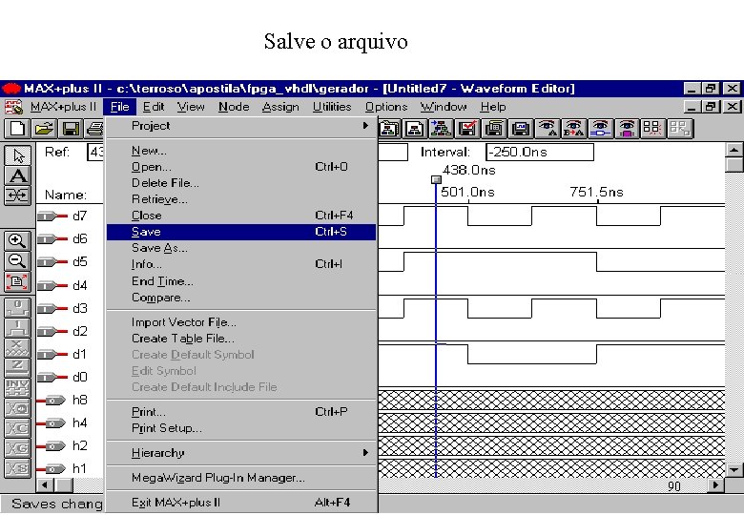Open the hierarchy tree toolbar icon
Viewport: 744px width, 515px height.
coord(442,129)
